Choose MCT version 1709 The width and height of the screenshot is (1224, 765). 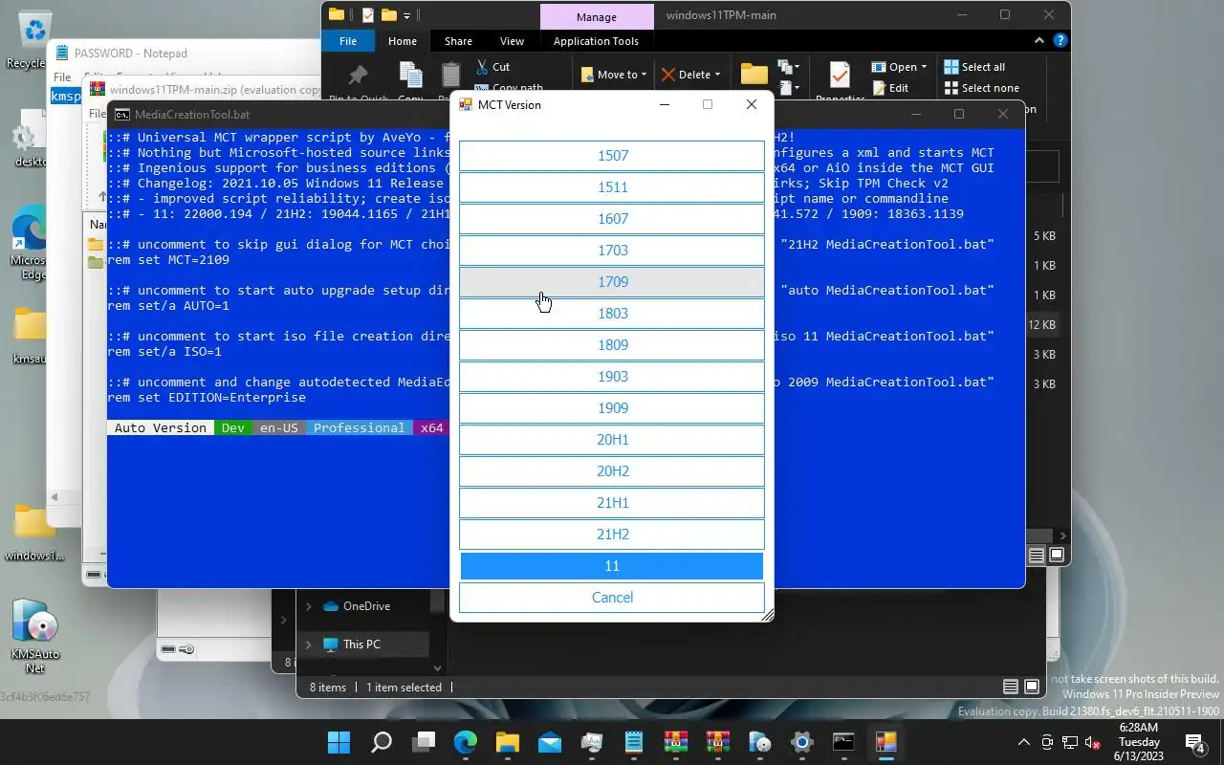(612, 282)
